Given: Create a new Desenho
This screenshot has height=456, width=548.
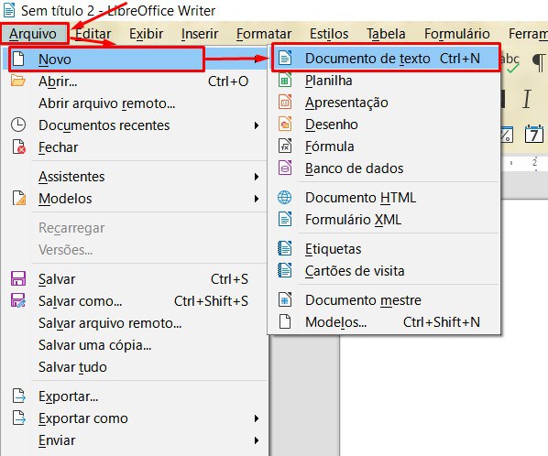Looking at the screenshot, I should [x=385, y=125].
